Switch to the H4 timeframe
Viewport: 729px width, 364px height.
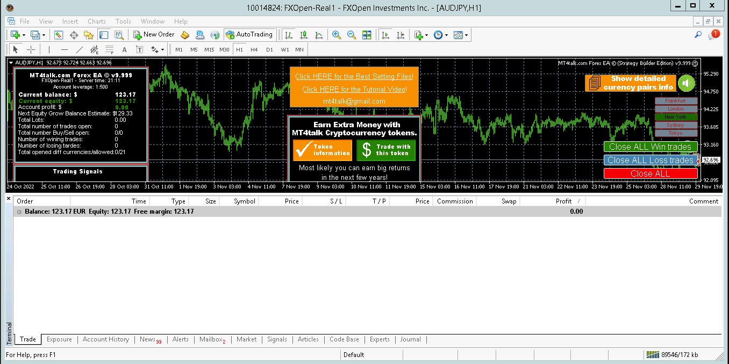[254, 50]
